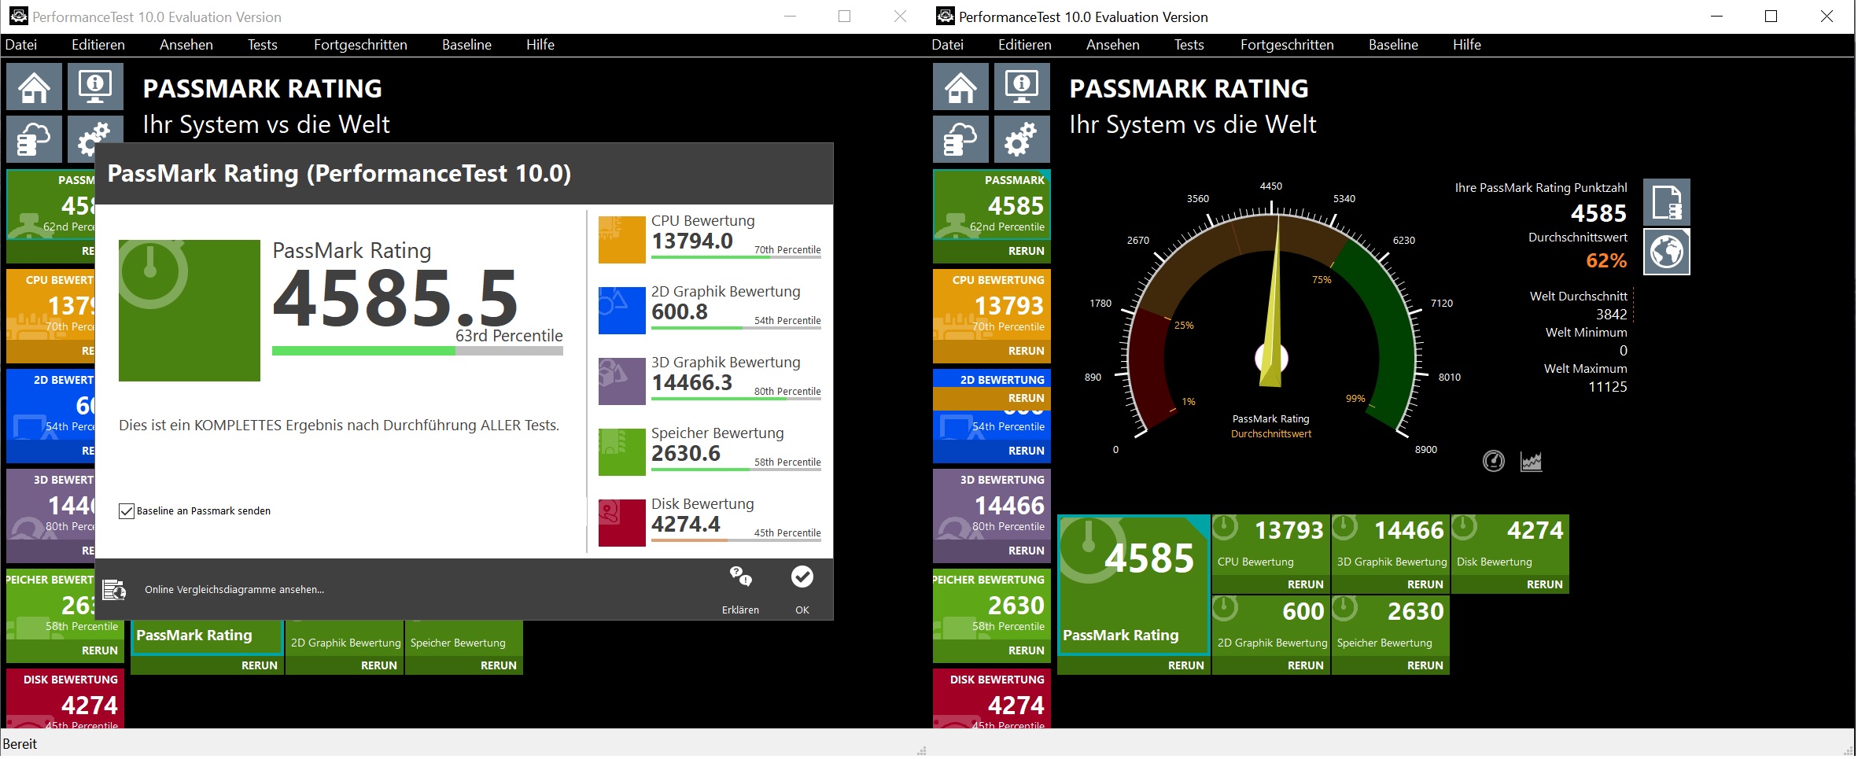Open System Information icon in the right window
The height and width of the screenshot is (759, 1858).
pos(1022,87)
